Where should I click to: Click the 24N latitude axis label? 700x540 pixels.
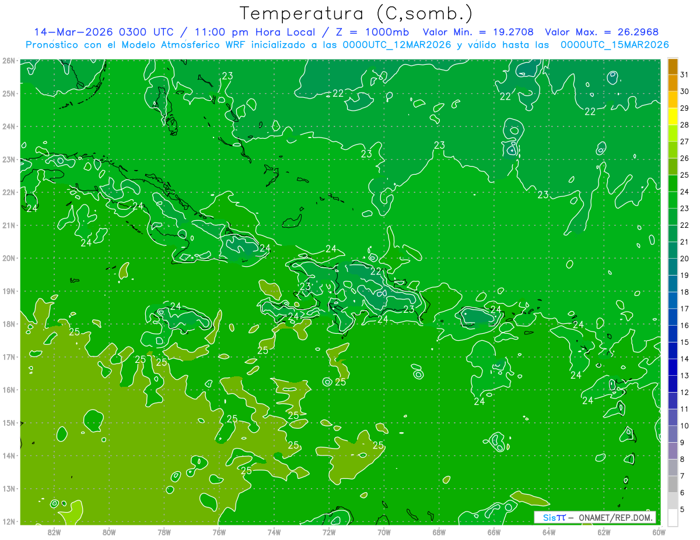(8, 126)
